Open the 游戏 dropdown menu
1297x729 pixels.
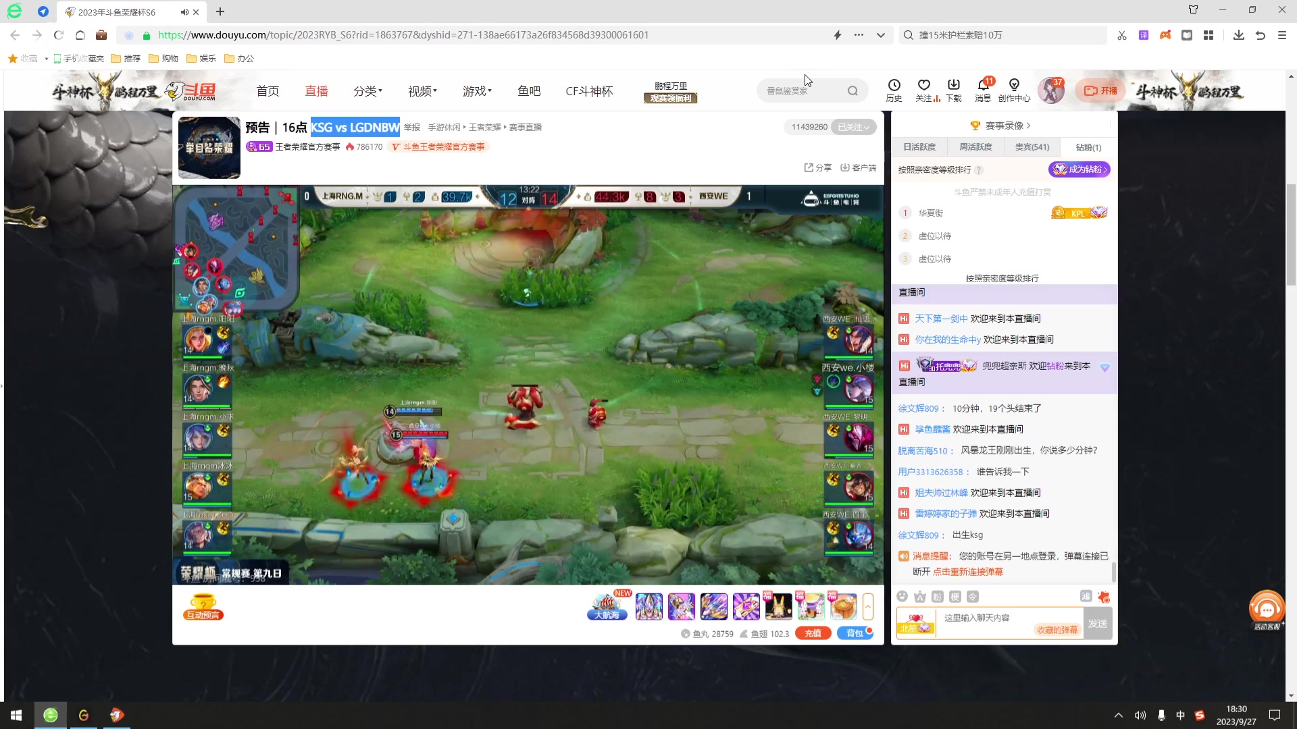tap(477, 90)
